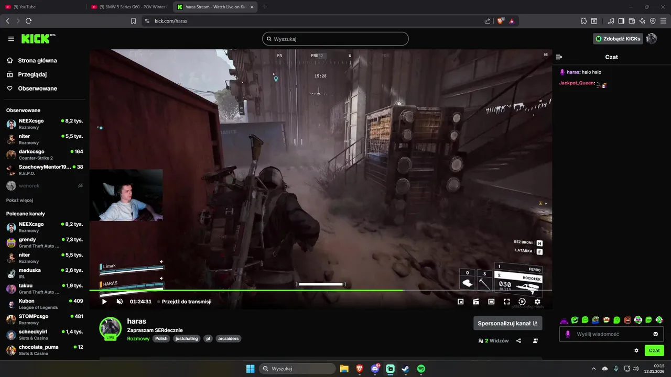The image size is (671, 377).
Task: Open Przeglądaj page
Action: pos(27,74)
